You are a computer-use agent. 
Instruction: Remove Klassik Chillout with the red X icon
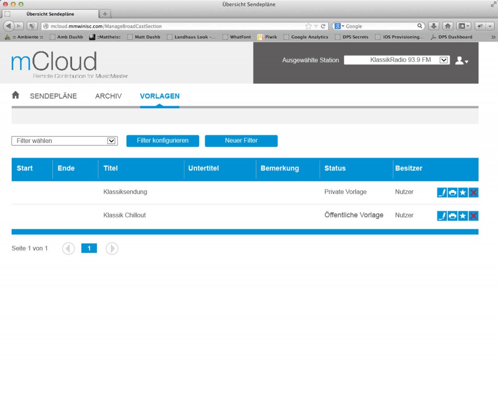(473, 215)
